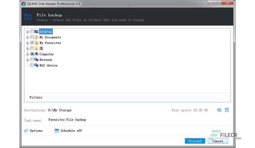Viewport: 255px width, 148px height.
Task: Click the browse destination icon
Action: pos(219,110)
